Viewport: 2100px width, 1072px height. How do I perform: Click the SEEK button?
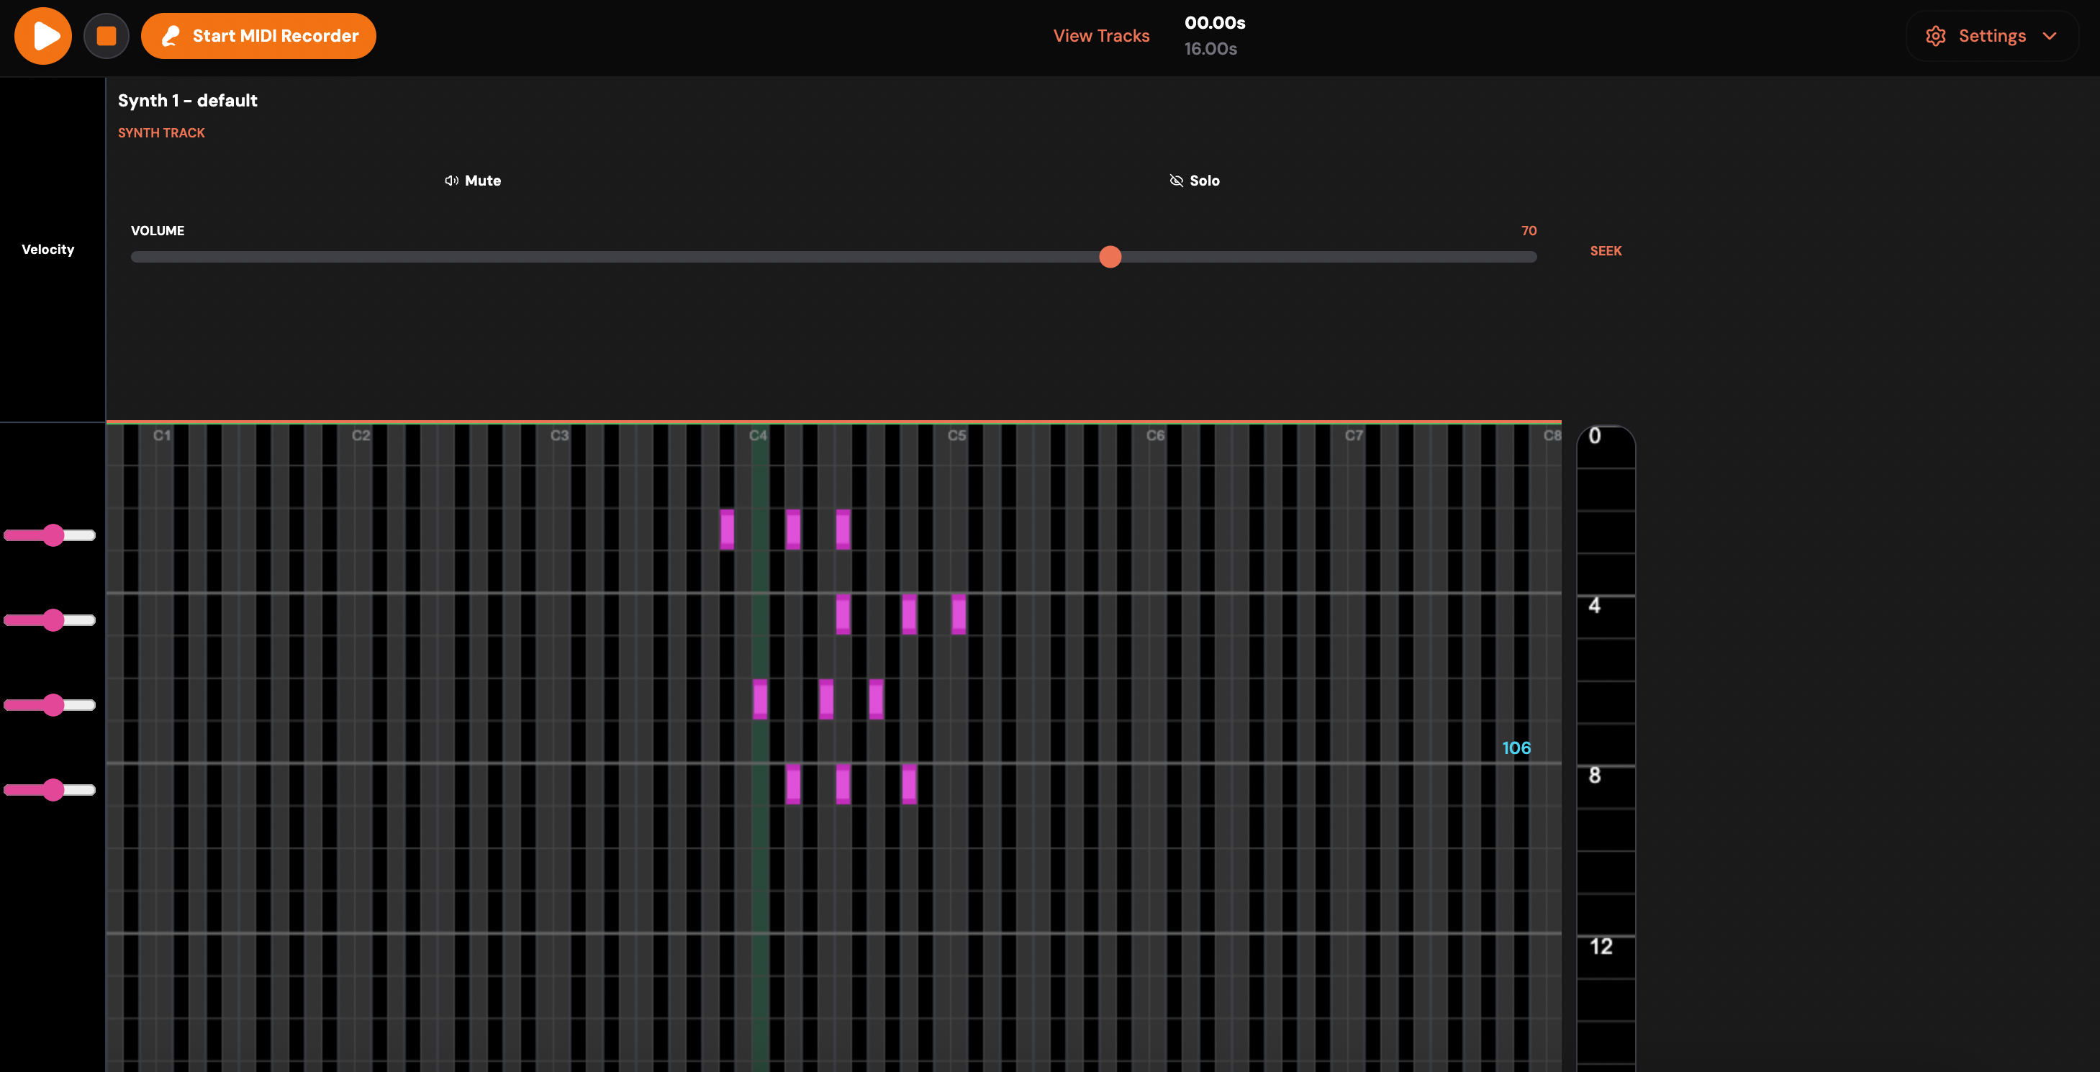coord(1604,251)
